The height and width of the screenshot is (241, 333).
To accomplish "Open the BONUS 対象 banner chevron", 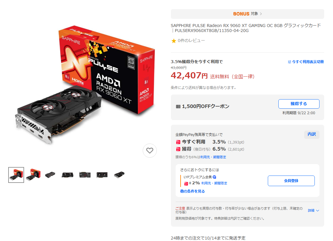I will coord(261,14).
